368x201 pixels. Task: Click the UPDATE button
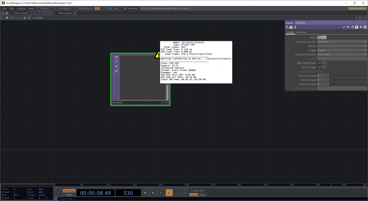click(357, 8)
